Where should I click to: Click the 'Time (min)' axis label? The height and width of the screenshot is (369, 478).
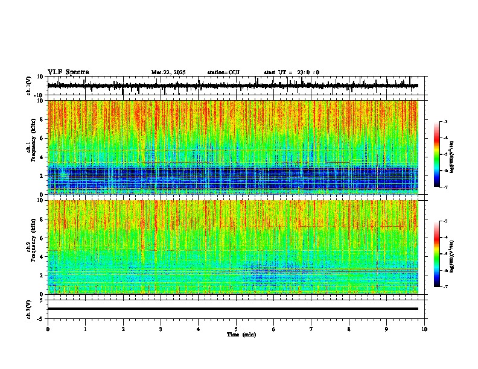pos(241,335)
